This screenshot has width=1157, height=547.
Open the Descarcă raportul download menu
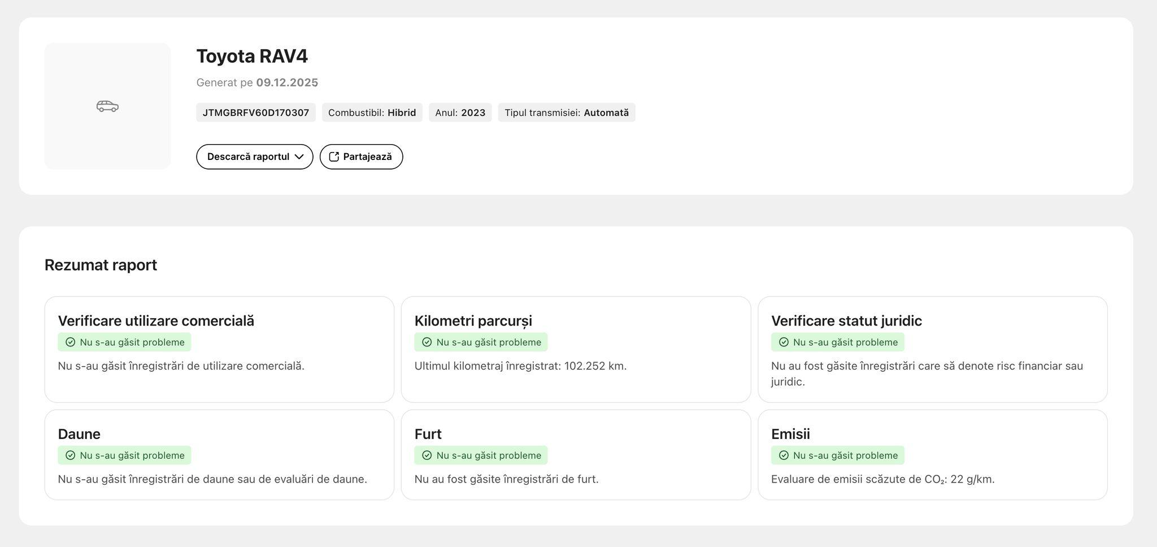[x=249, y=157]
